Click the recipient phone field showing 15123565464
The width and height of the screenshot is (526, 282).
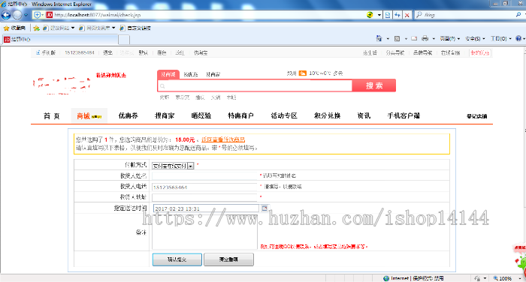[204, 187]
